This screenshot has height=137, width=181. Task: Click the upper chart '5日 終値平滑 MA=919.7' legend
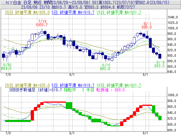click(73, 12)
